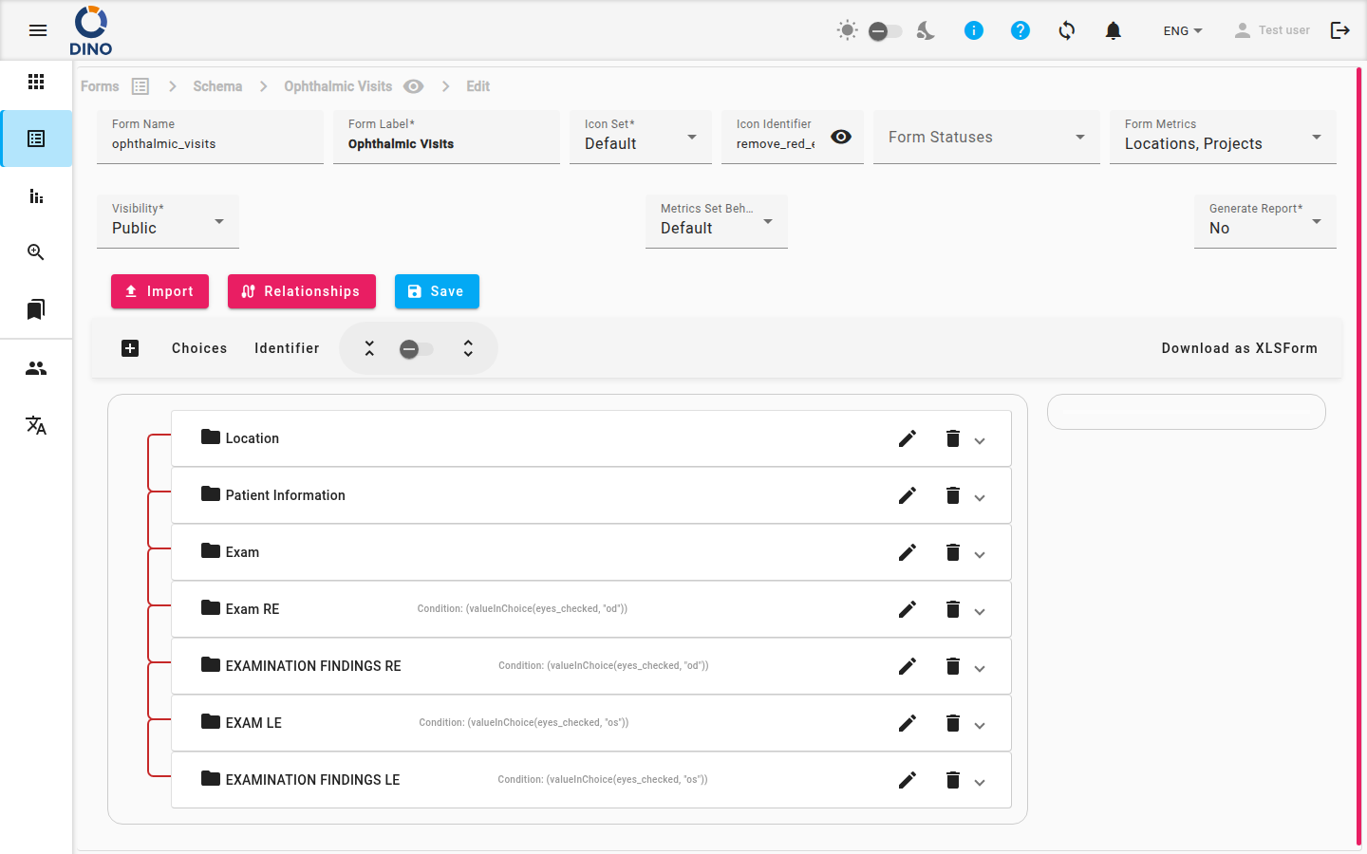Image resolution: width=1367 pixels, height=854 pixels.
Task: Select the forms list sidebar icon
Action: click(x=36, y=139)
